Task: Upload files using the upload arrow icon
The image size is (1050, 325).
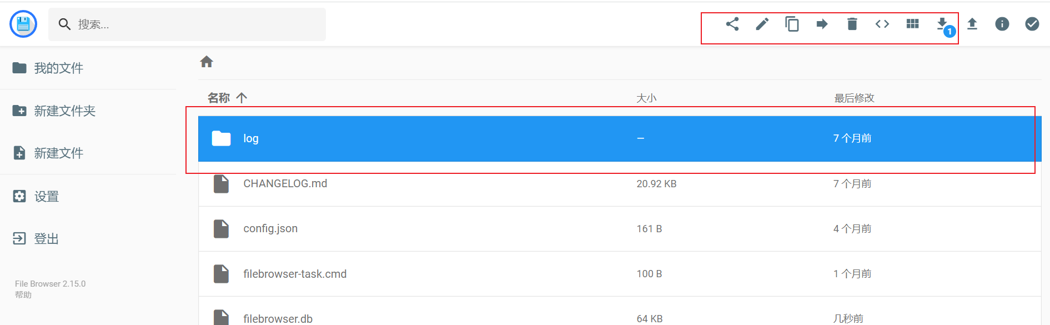Action: (x=972, y=24)
